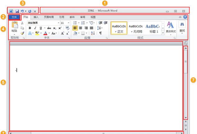Click the Line Spacing icon

point(99,28)
